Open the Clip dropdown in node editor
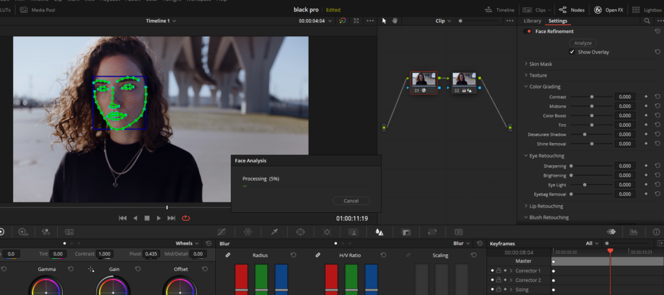 (x=444, y=21)
